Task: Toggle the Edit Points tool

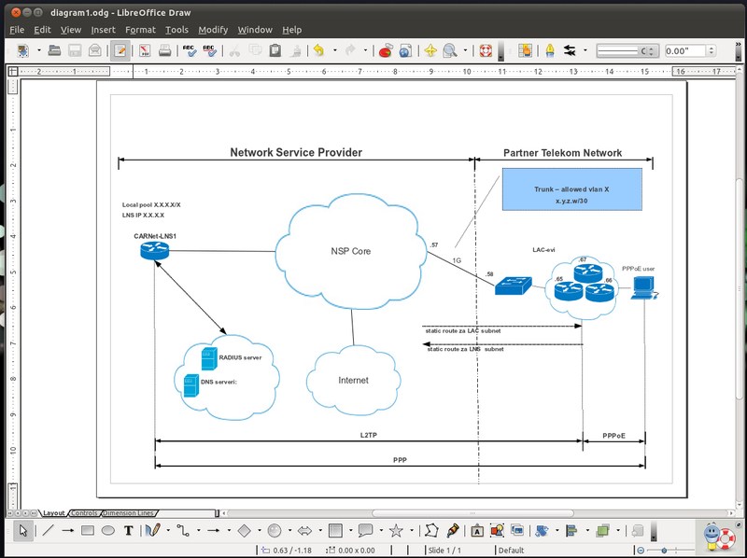Action: tap(431, 530)
